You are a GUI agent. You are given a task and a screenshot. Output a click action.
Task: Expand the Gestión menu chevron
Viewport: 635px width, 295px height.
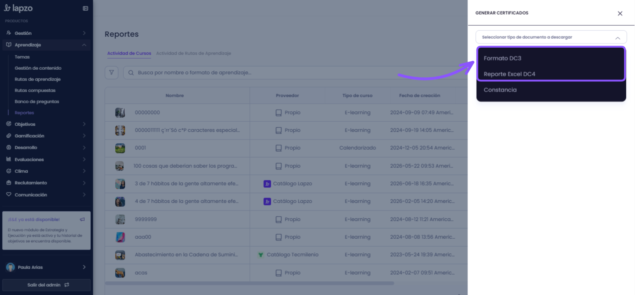pyautogui.click(x=84, y=33)
